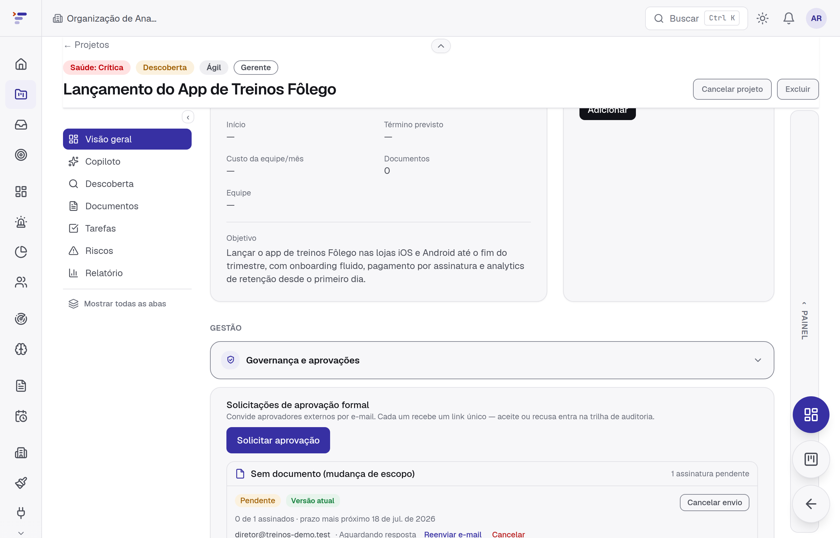The width and height of the screenshot is (840, 538).
Task: Collapse the project tab sidebar arrow
Action: 188,117
